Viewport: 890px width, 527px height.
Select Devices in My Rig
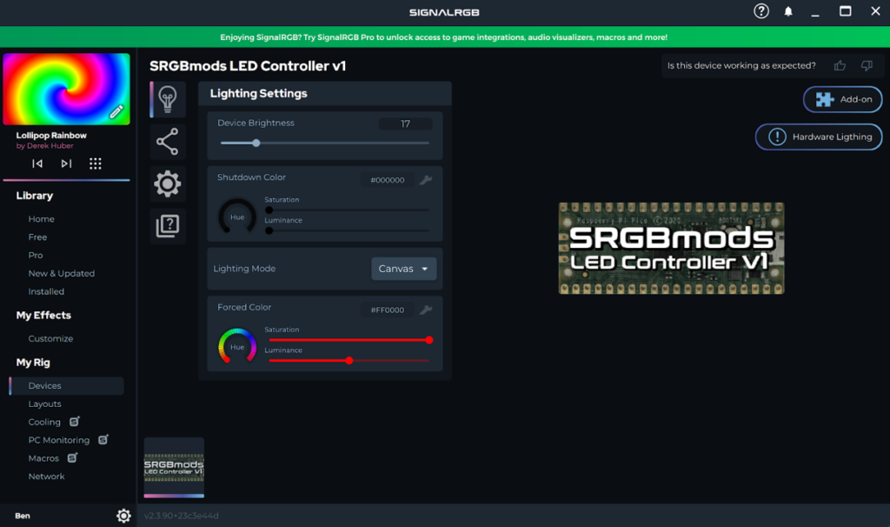click(43, 385)
